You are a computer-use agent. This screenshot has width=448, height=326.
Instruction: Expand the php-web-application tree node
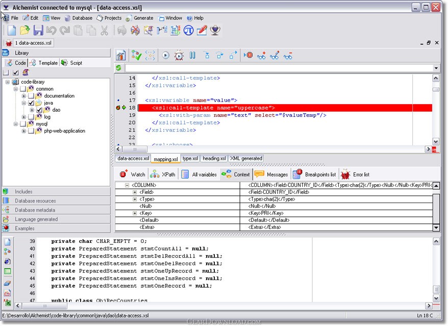(x=24, y=131)
